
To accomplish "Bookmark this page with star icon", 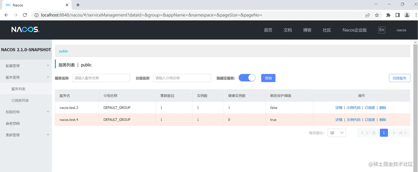I will click(x=377, y=15).
